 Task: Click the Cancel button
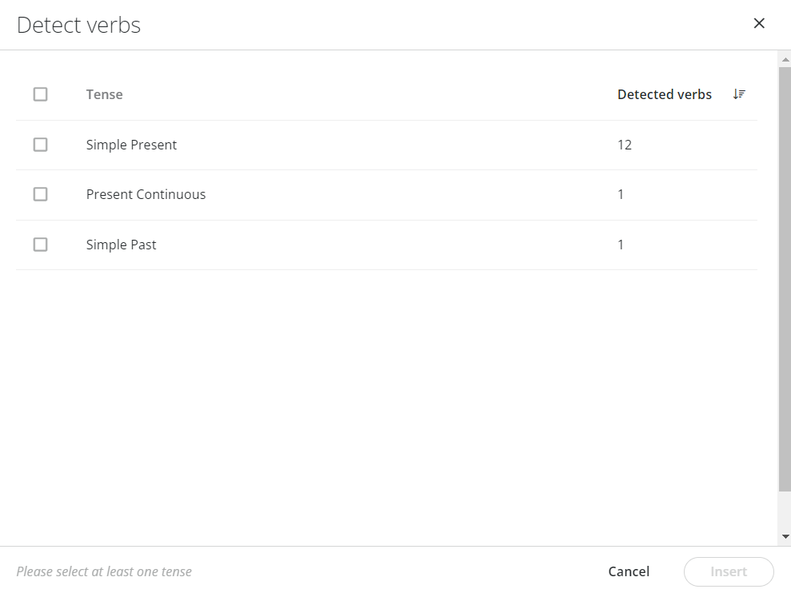click(629, 571)
